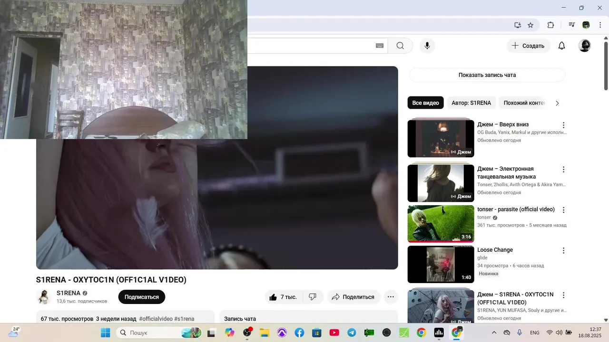Screen dimensions: 609x342
Task: Open Джем – Вверх вниз thumbnail
Action: click(x=441, y=138)
